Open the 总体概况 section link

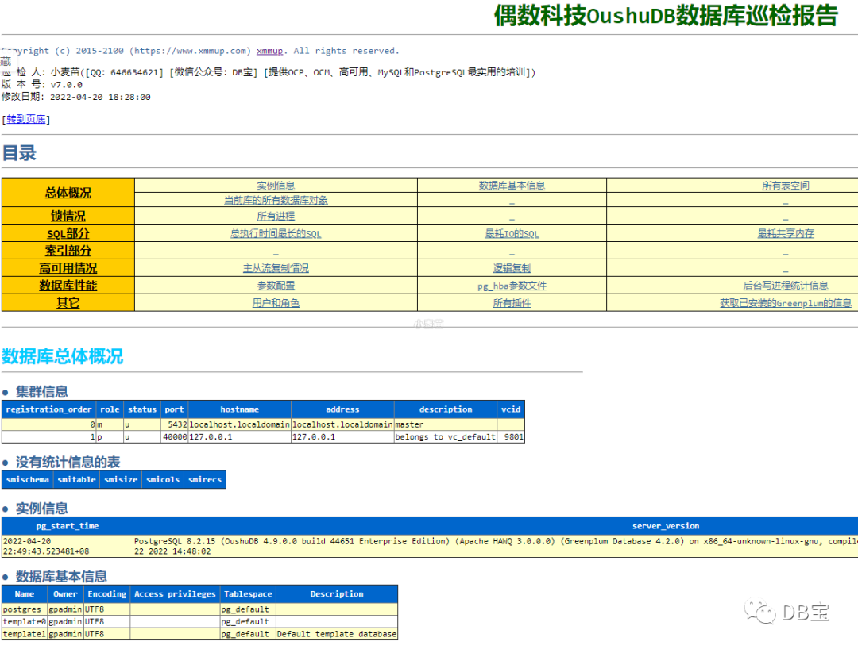(68, 193)
